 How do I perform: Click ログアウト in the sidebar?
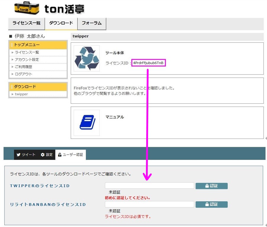(x=24, y=74)
